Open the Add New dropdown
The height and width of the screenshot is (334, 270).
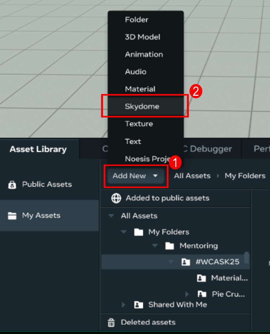[x=135, y=176]
